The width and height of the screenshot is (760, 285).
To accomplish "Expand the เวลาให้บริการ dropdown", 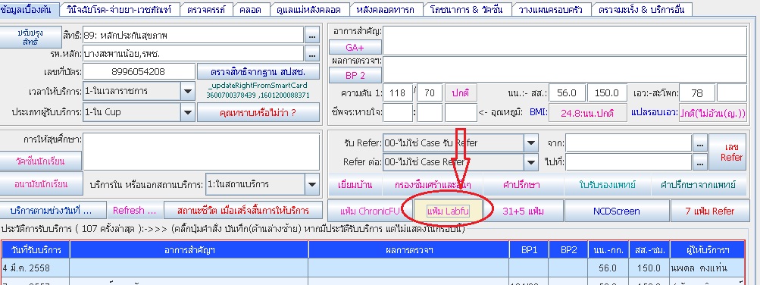I will click(x=187, y=91).
